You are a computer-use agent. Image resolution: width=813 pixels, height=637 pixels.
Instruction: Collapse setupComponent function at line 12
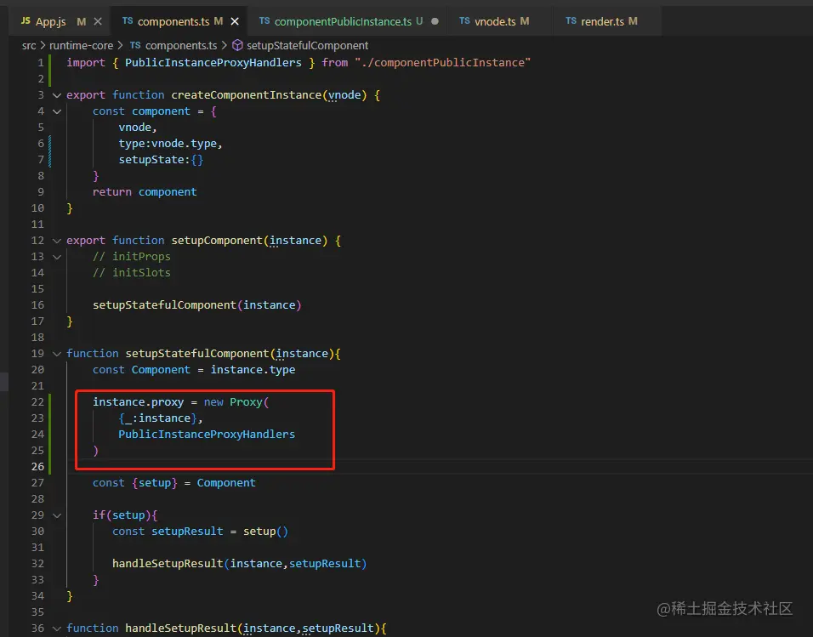(x=57, y=241)
